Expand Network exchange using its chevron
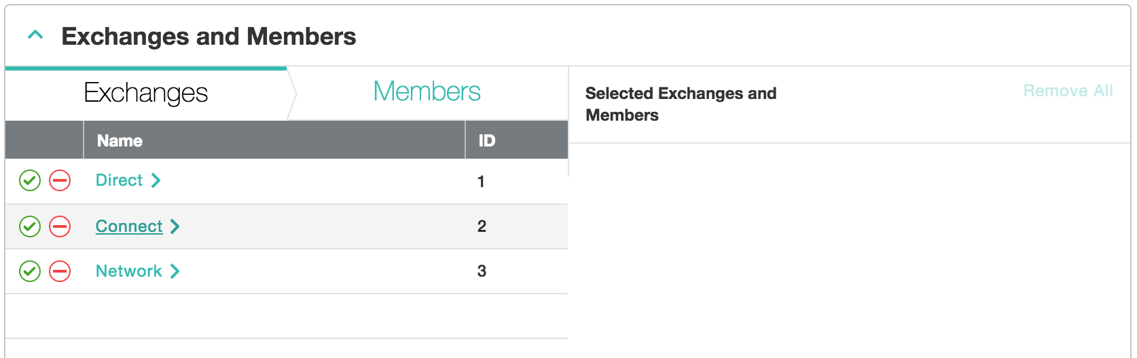The width and height of the screenshot is (1137, 358). (175, 271)
